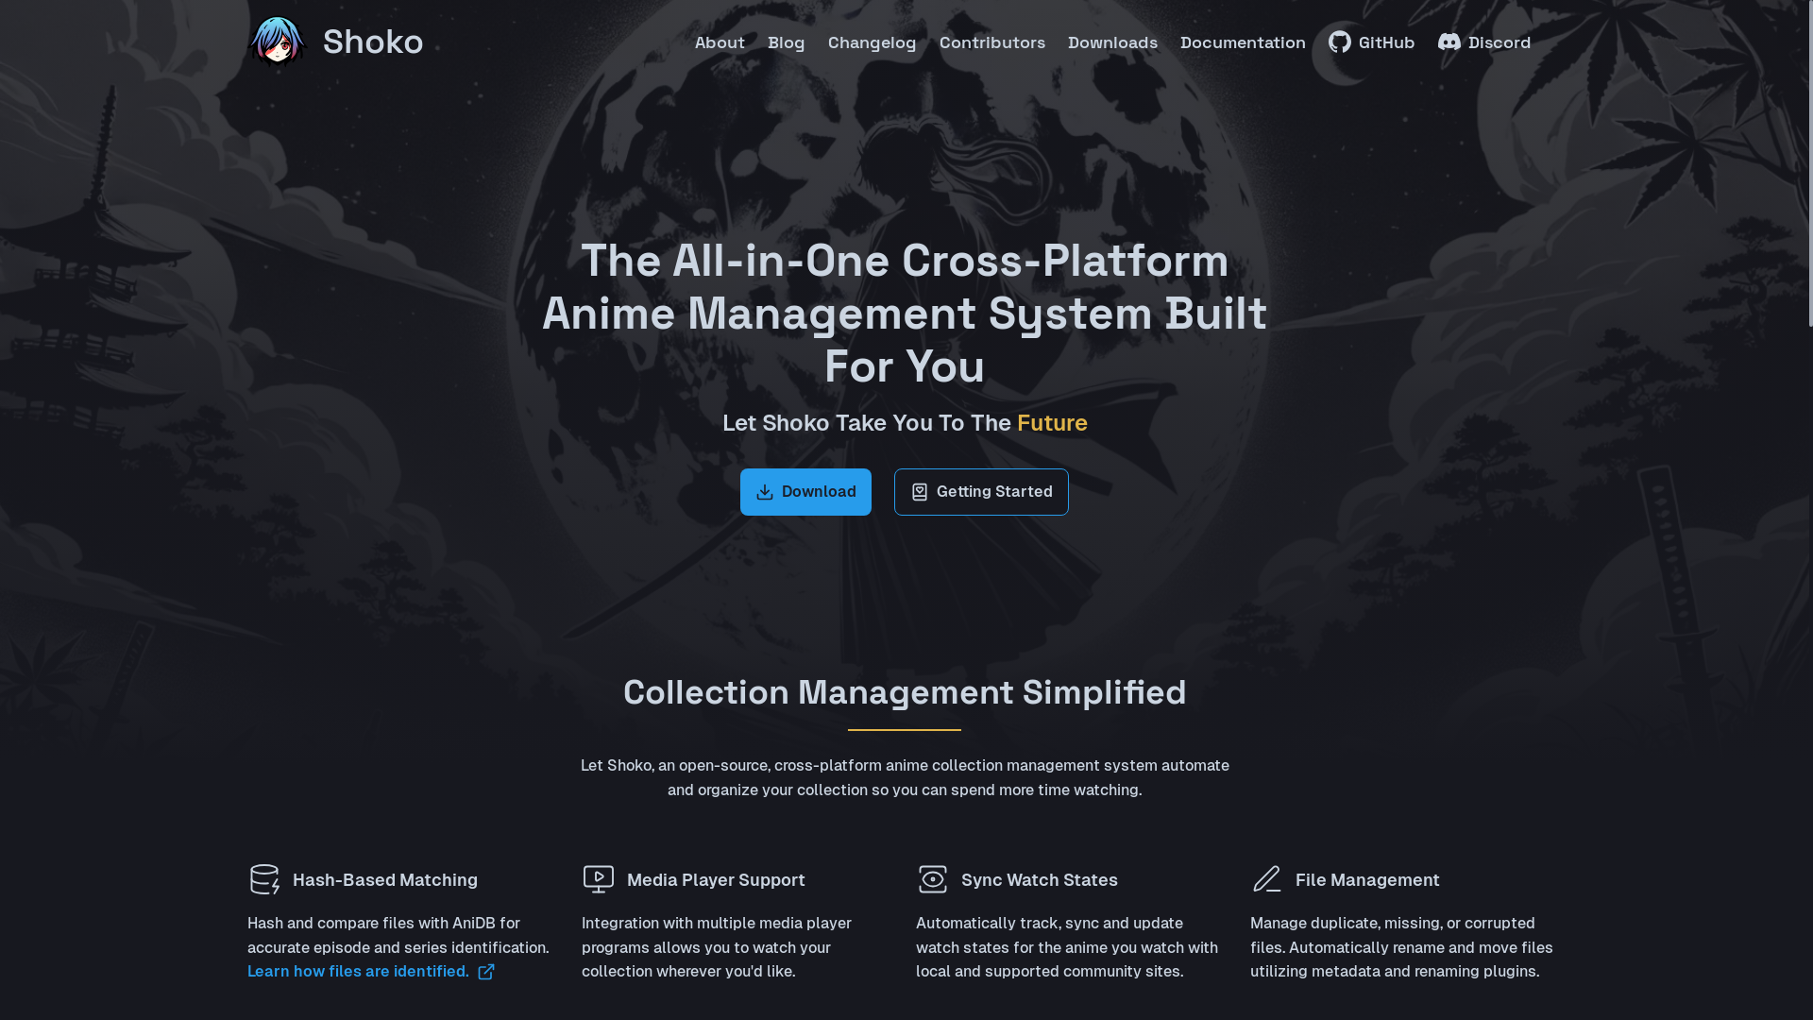Click the download arrow icon in Download button
The height and width of the screenshot is (1020, 1813).
point(765,492)
